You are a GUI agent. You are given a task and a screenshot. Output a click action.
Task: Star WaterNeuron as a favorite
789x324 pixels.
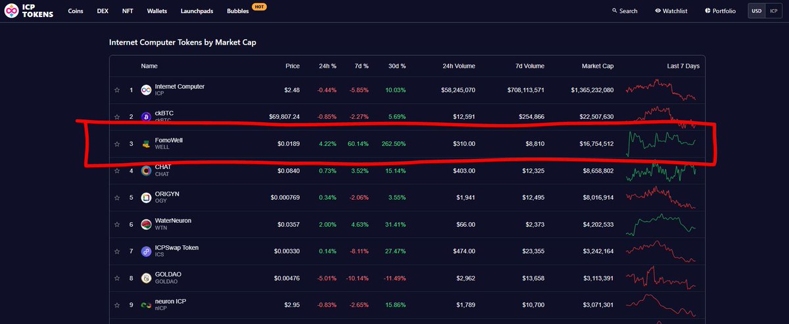tap(117, 225)
